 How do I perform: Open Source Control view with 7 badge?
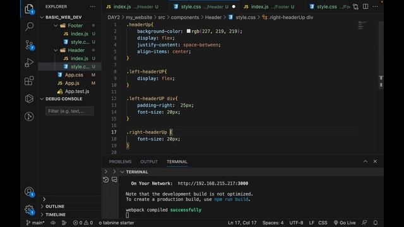click(x=30, y=45)
